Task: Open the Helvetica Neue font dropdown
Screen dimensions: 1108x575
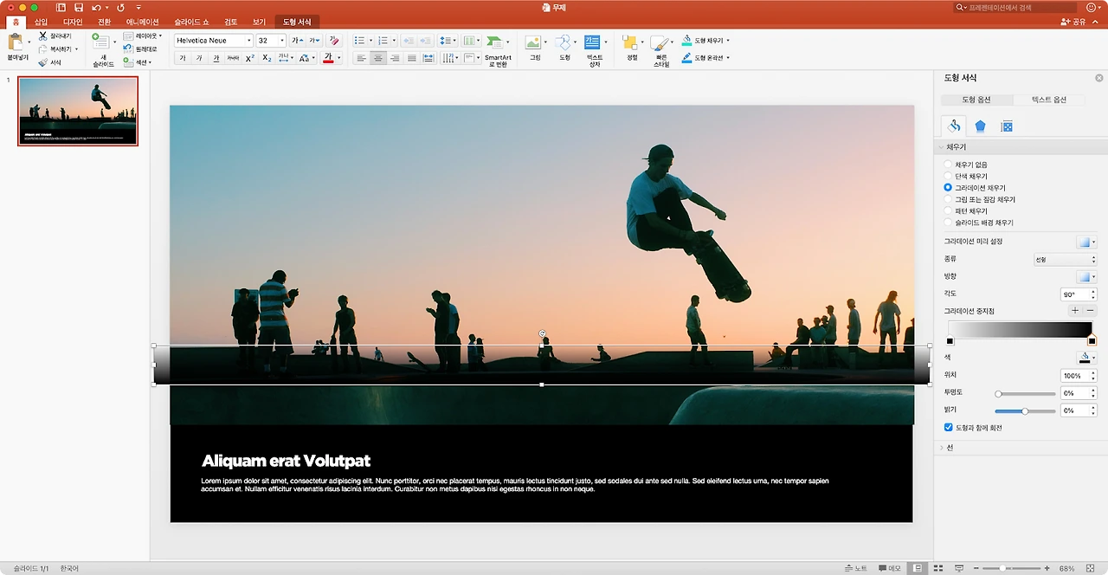Action: (249, 41)
